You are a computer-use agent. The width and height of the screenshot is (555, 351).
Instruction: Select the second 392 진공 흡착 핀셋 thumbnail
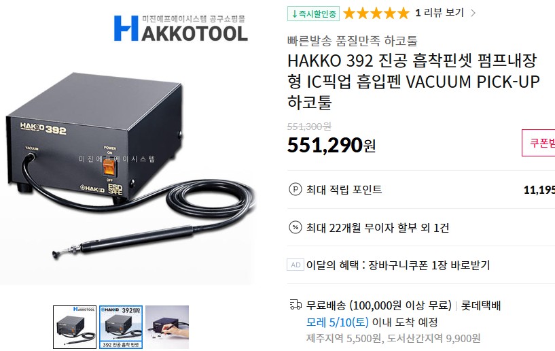click(121, 327)
